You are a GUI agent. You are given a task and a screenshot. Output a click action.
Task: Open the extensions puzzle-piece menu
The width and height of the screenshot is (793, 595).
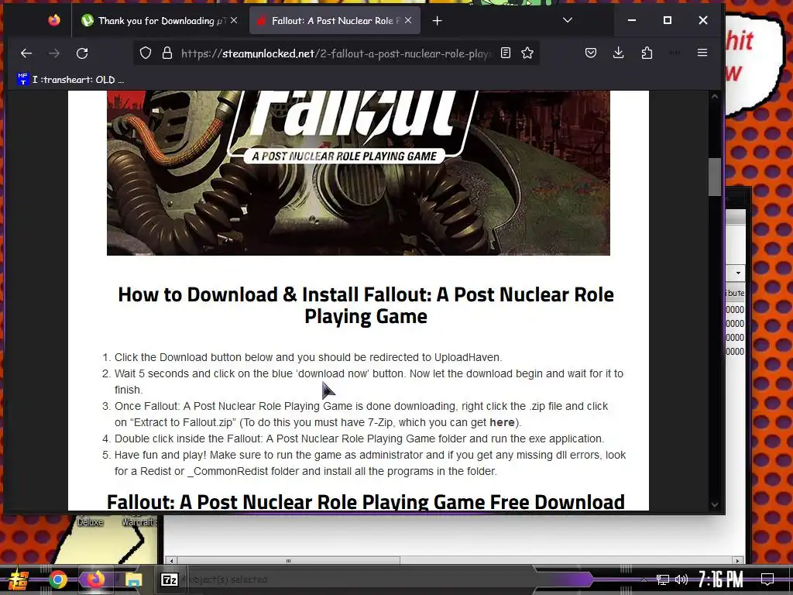pyautogui.click(x=647, y=53)
